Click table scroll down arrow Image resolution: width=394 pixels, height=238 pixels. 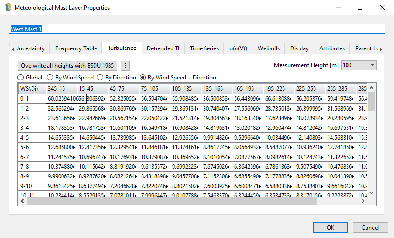[371, 193]
